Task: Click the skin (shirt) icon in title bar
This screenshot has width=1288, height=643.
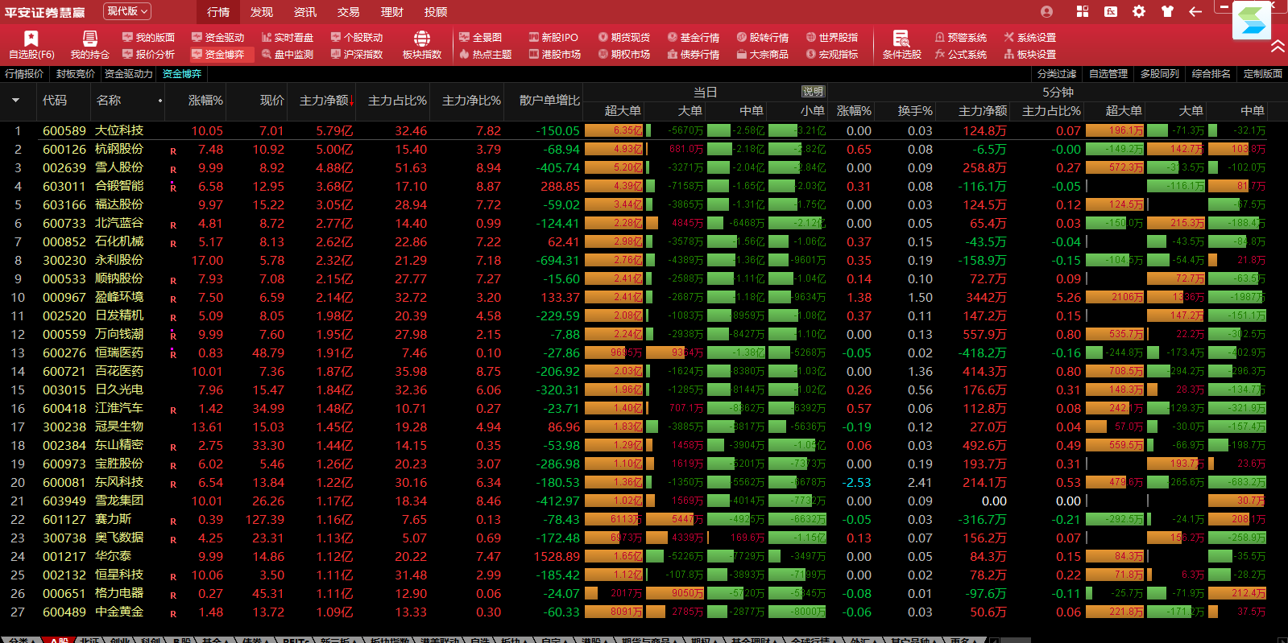Action: (1167, 11)
